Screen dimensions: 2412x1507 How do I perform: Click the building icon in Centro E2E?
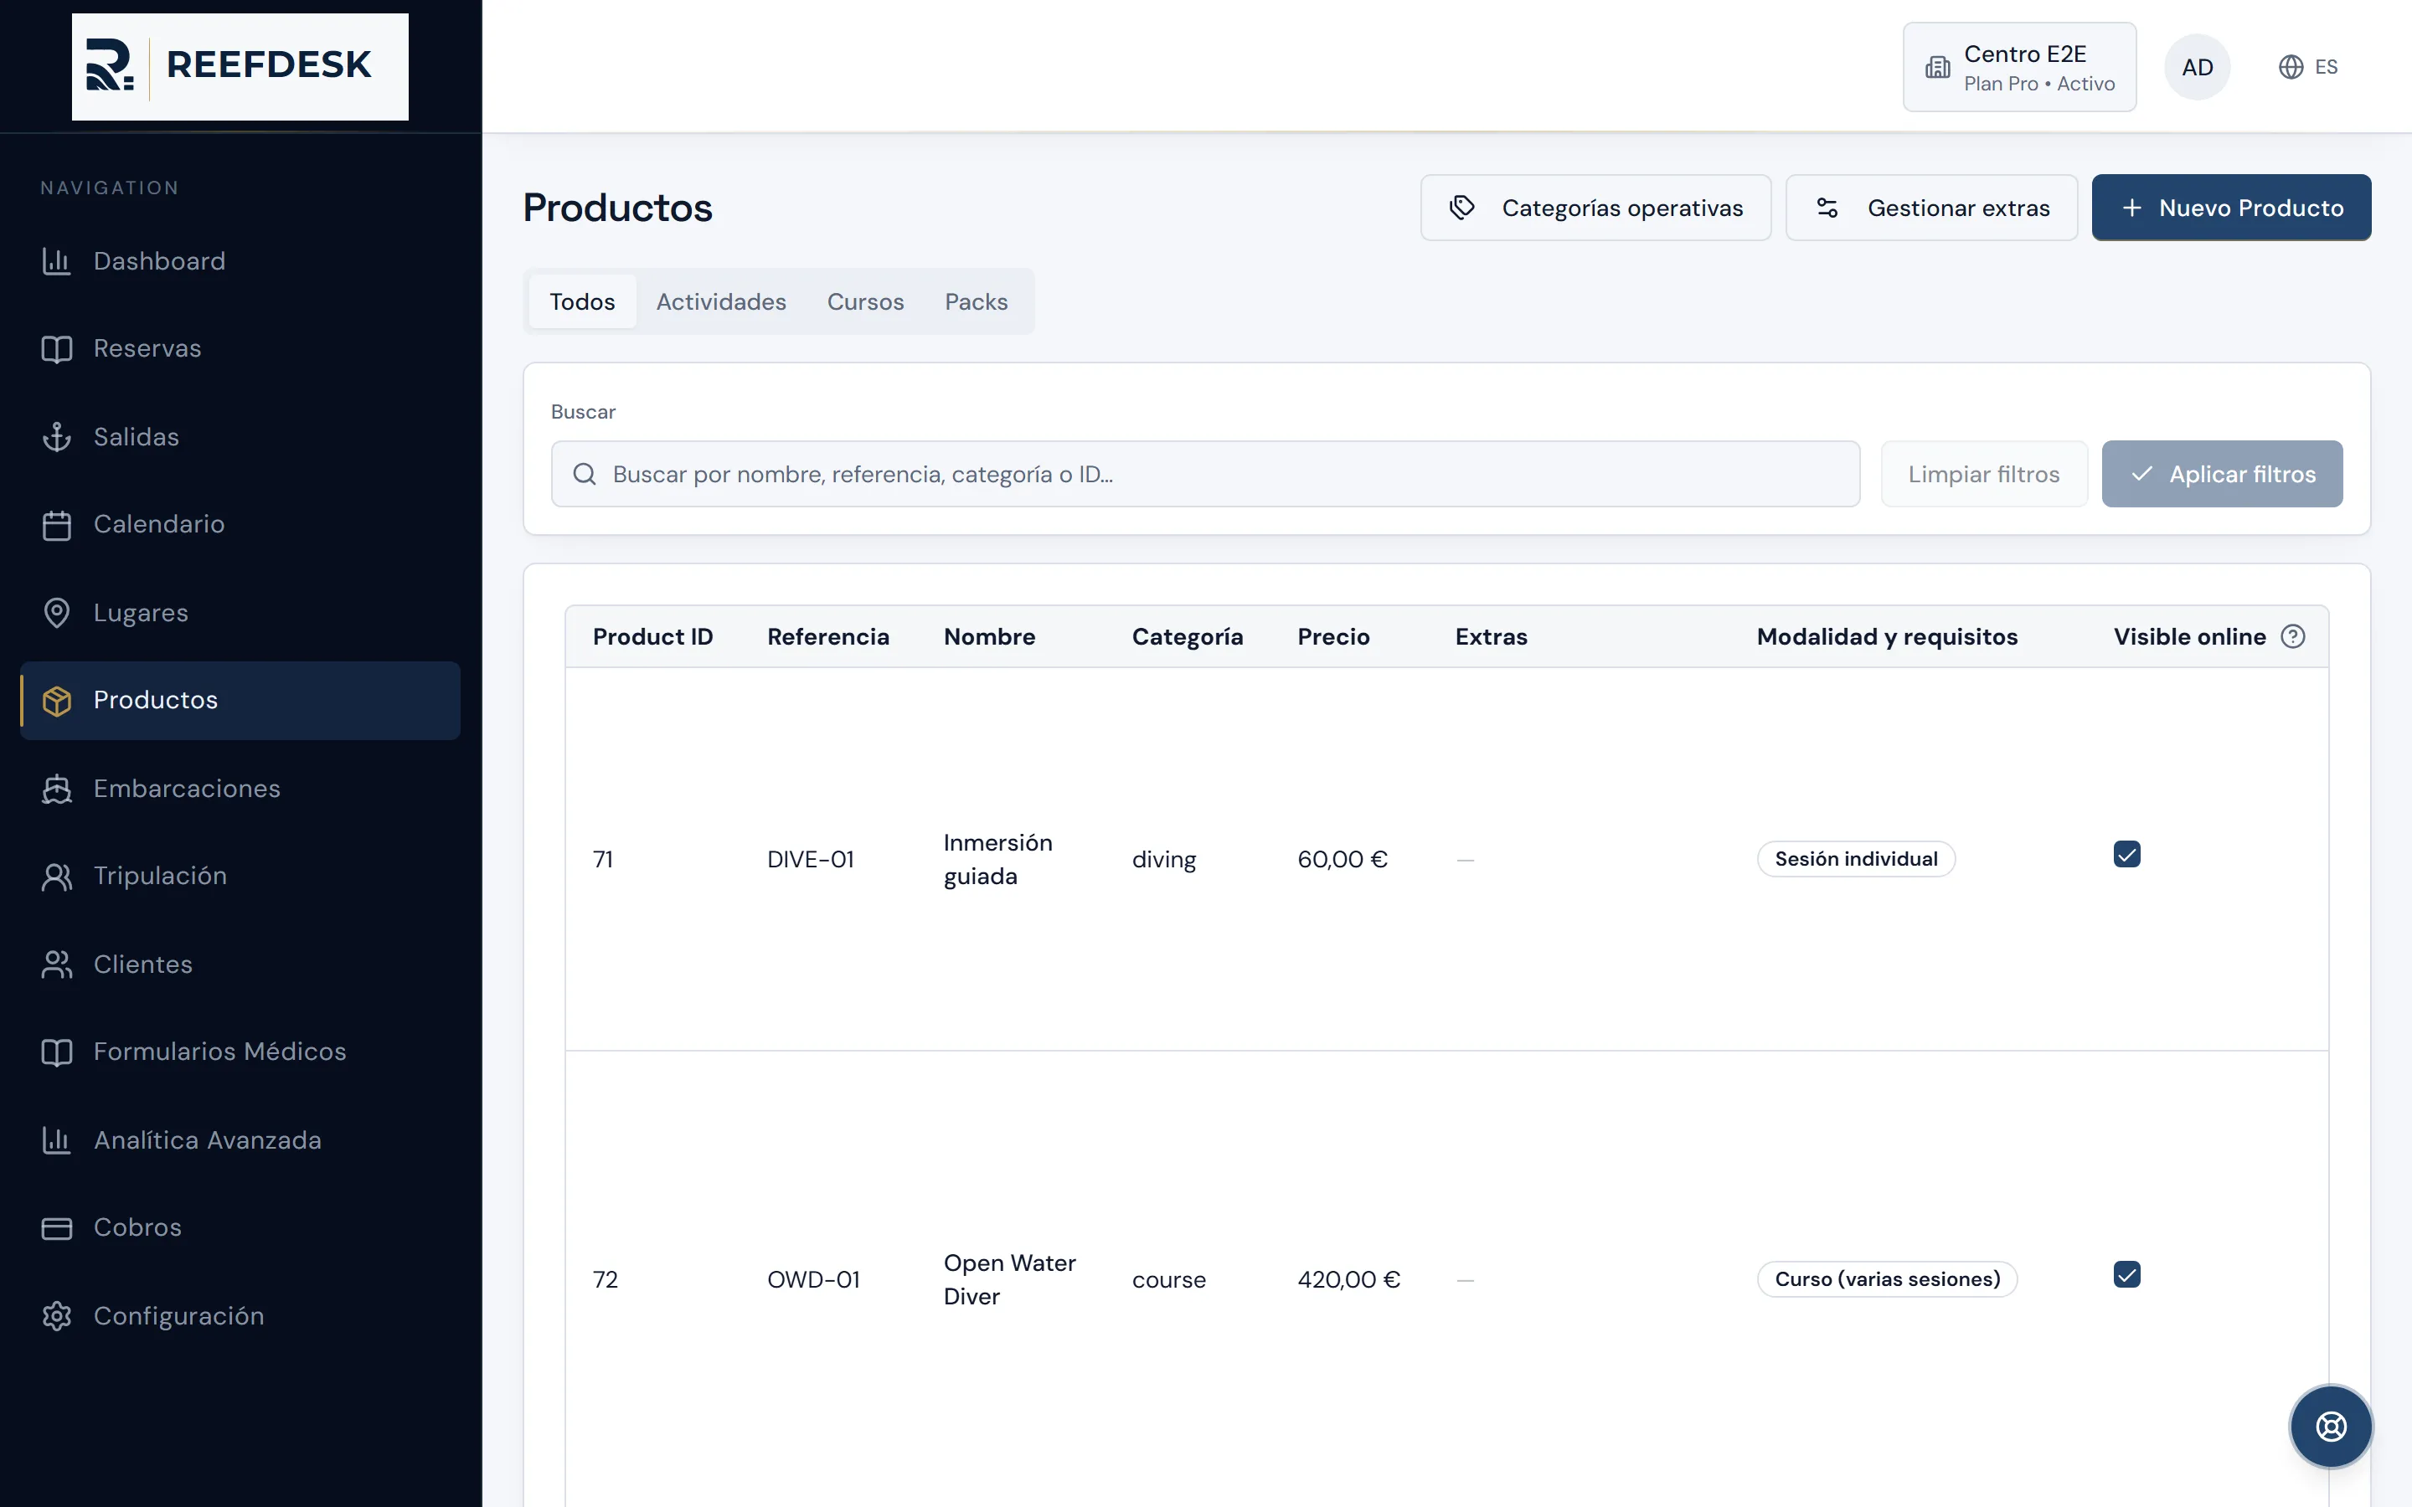pos(1938,67)
